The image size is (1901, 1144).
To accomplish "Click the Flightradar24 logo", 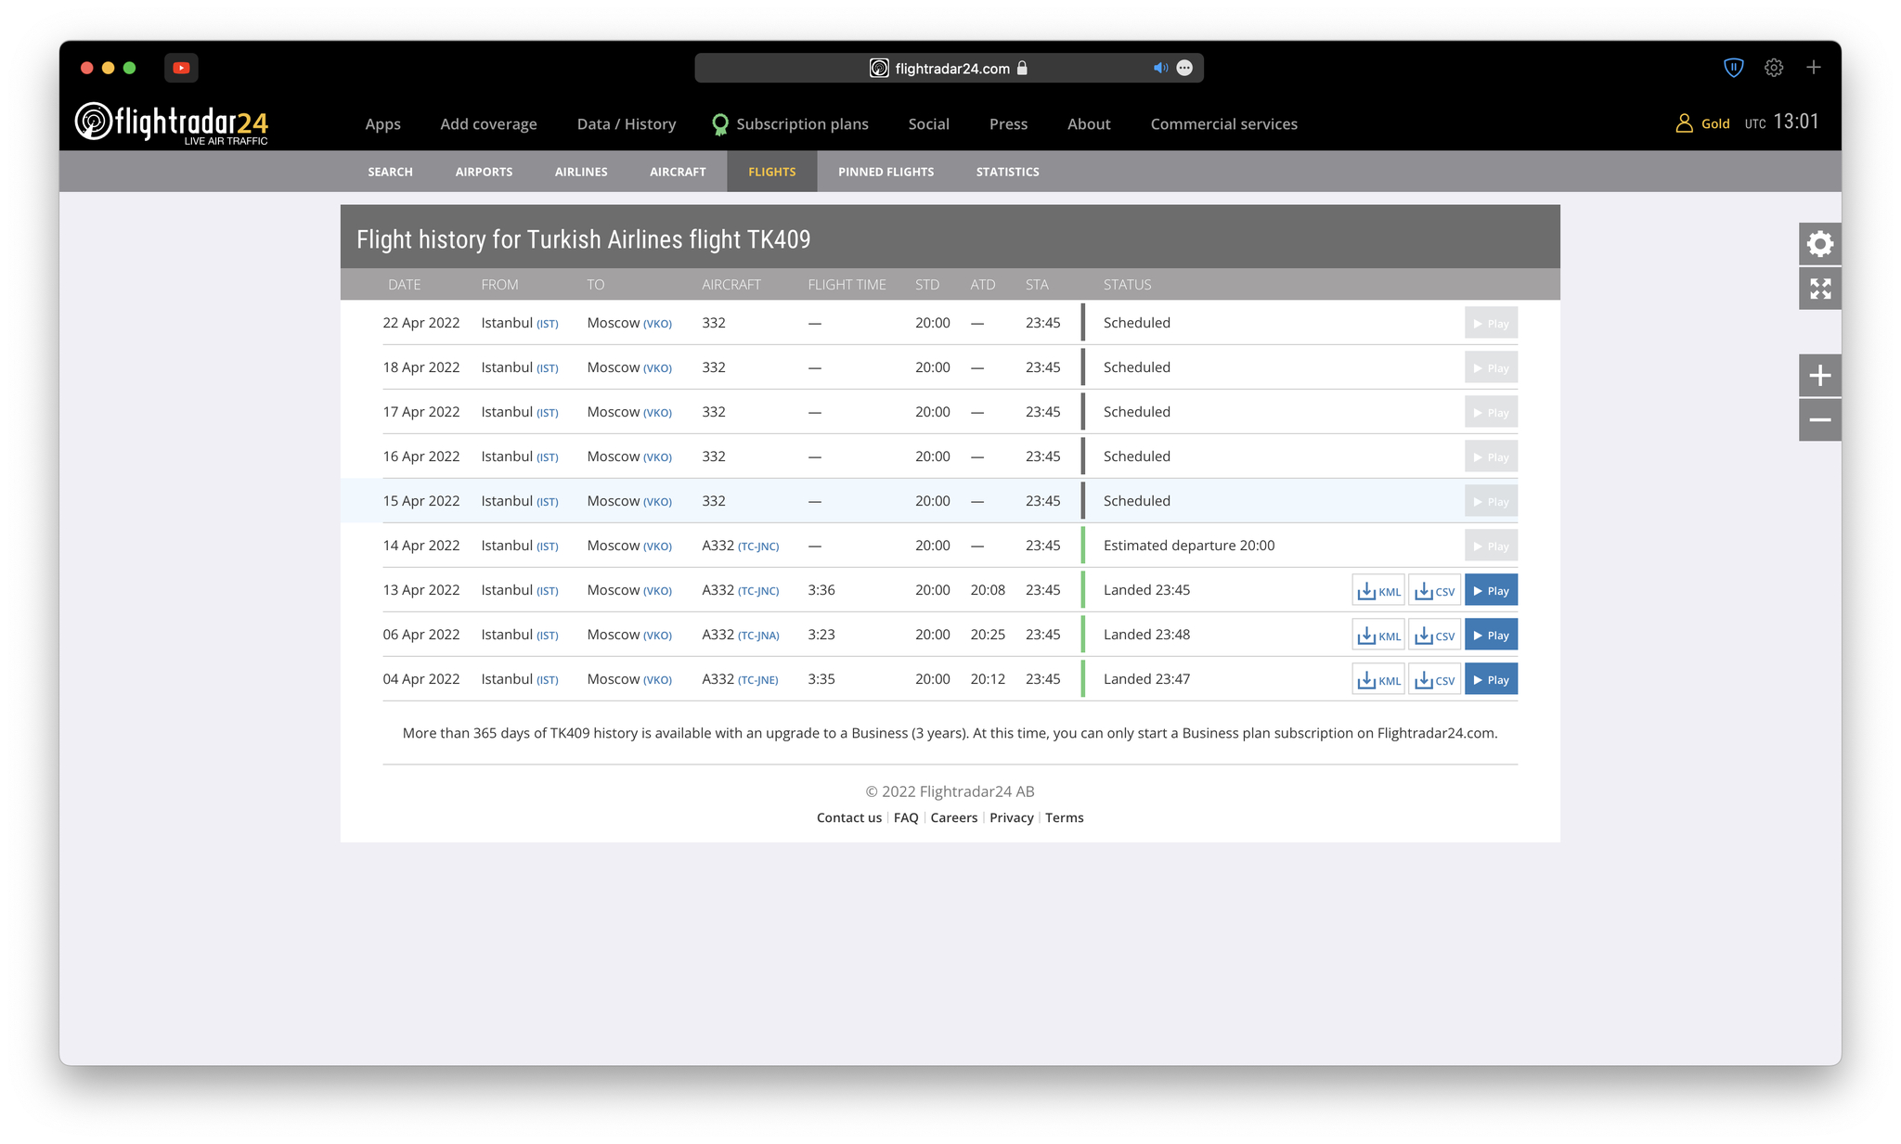I will (172, 122).
